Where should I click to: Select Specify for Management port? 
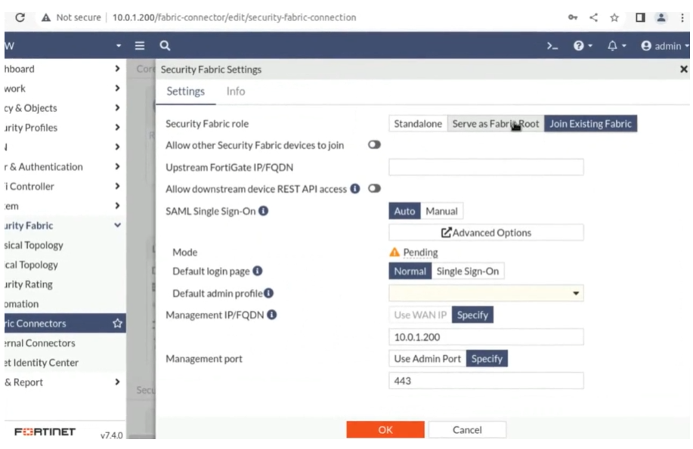pos(487,359)
